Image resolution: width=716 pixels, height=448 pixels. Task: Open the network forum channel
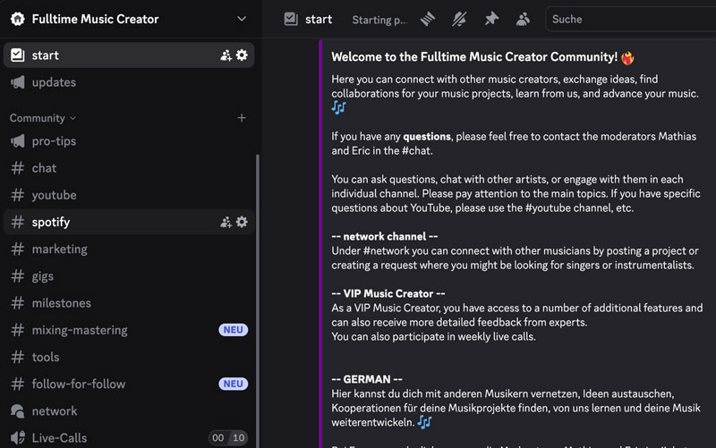(55, 410)
